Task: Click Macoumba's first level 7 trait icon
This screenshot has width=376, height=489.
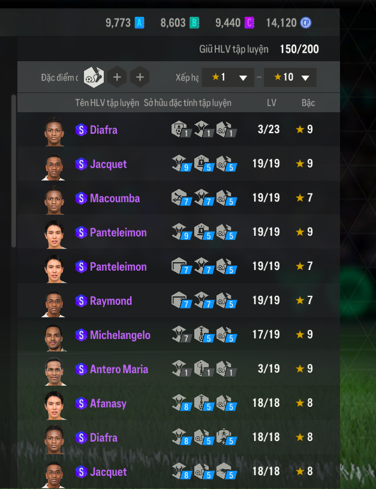Action: coord(181,198)
